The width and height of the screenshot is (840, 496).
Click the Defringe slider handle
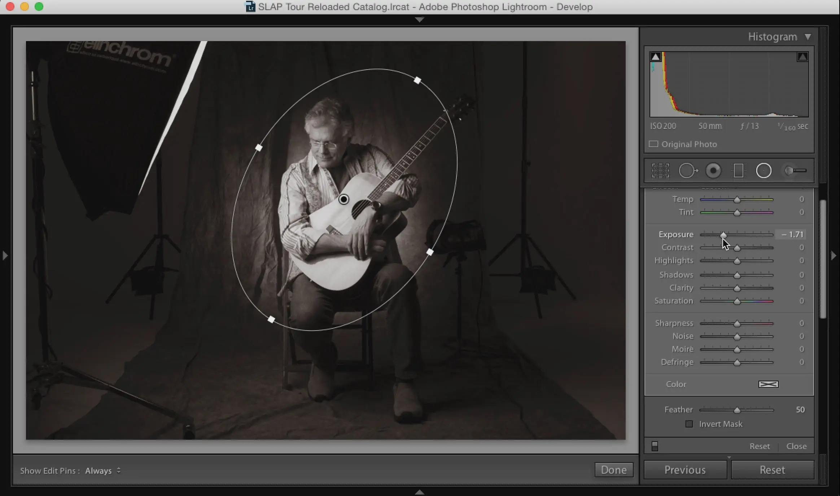(x=737, y=363)
